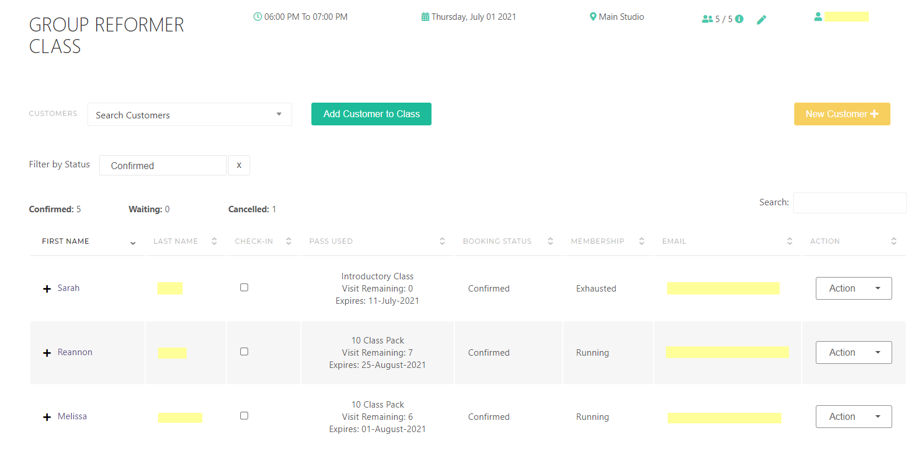Image resolution: width=919 pixels, height=449 pixels.
Task: Click the pencil edit icon for class capacity
Action: tap(761, 20)
